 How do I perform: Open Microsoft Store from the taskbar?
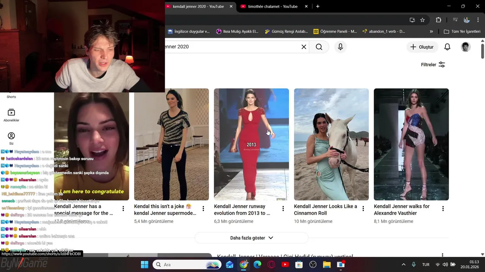299,264
